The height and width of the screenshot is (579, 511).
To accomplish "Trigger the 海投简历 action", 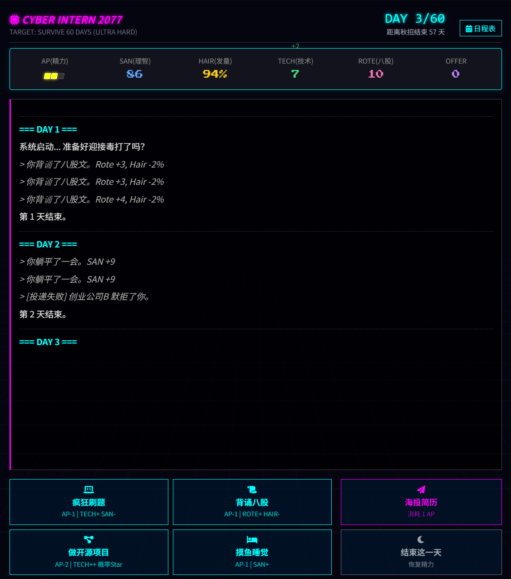I will tap(421, 502).
